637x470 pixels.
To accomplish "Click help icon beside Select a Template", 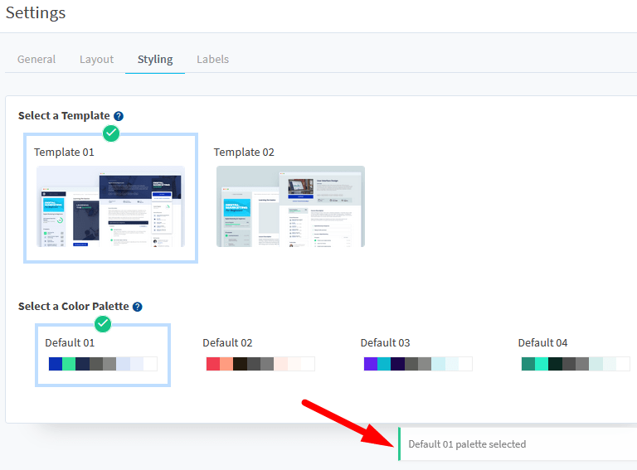I will point(119,116).
